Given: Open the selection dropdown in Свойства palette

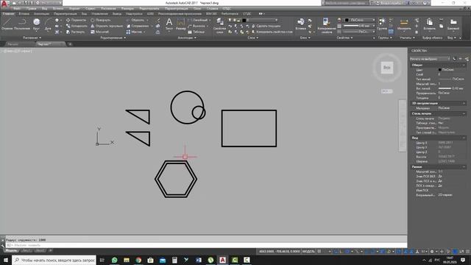Looking at the screenshot, I should tap(430, 59).
